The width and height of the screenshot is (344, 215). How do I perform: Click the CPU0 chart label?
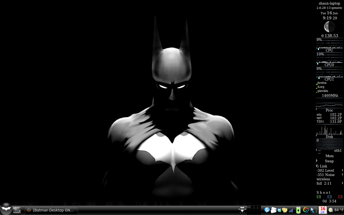pos(329,65)
